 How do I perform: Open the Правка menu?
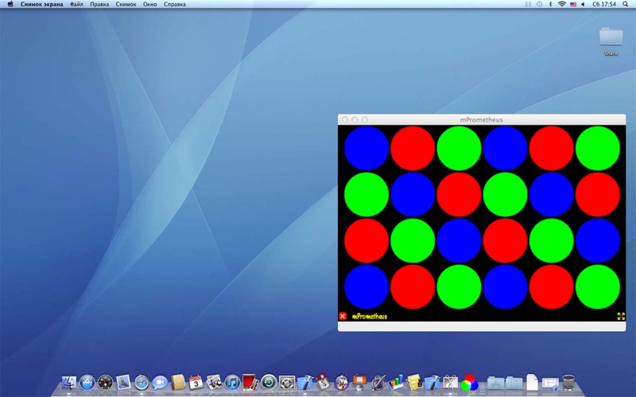[99, 4]
